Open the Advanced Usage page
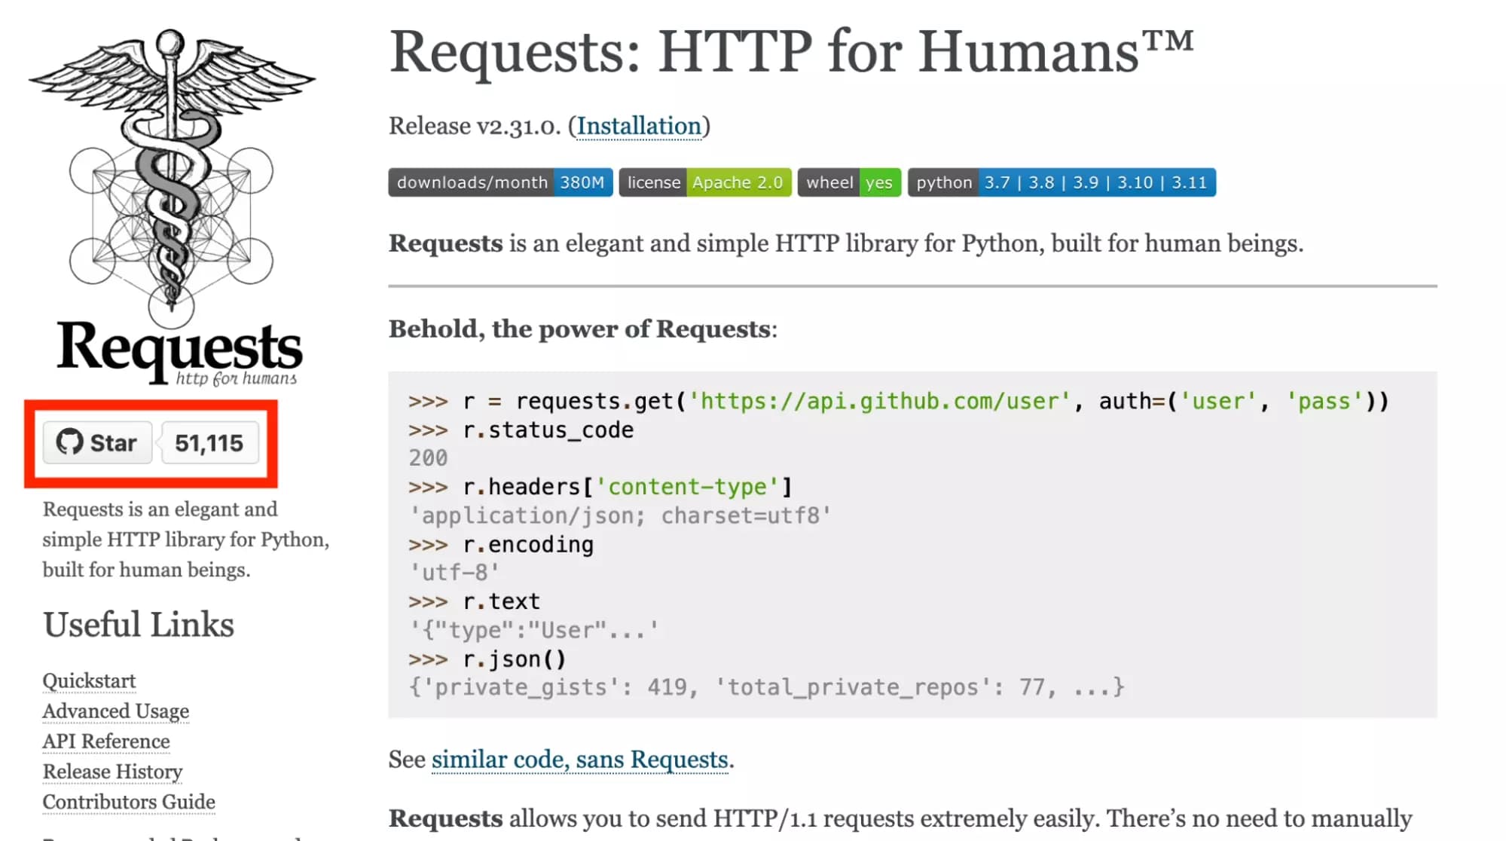 click(x=115, y=711)
